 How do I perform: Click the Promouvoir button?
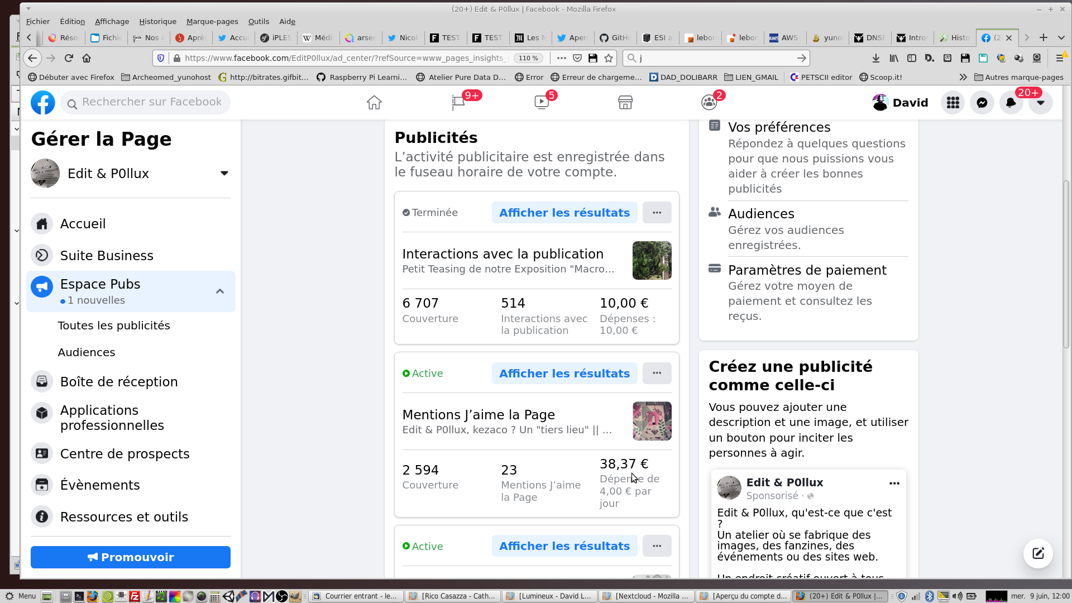point(131,557)
